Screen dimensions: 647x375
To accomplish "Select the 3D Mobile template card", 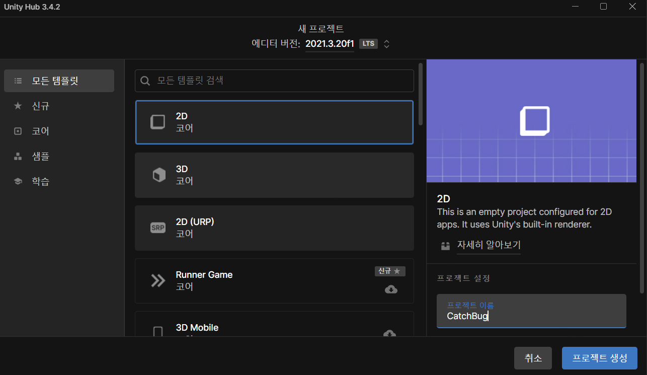I will click(x=274, y=324).
